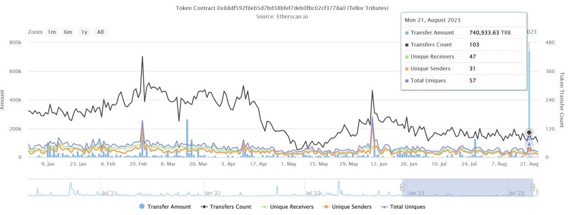Show All data range

tap(100, 32)
